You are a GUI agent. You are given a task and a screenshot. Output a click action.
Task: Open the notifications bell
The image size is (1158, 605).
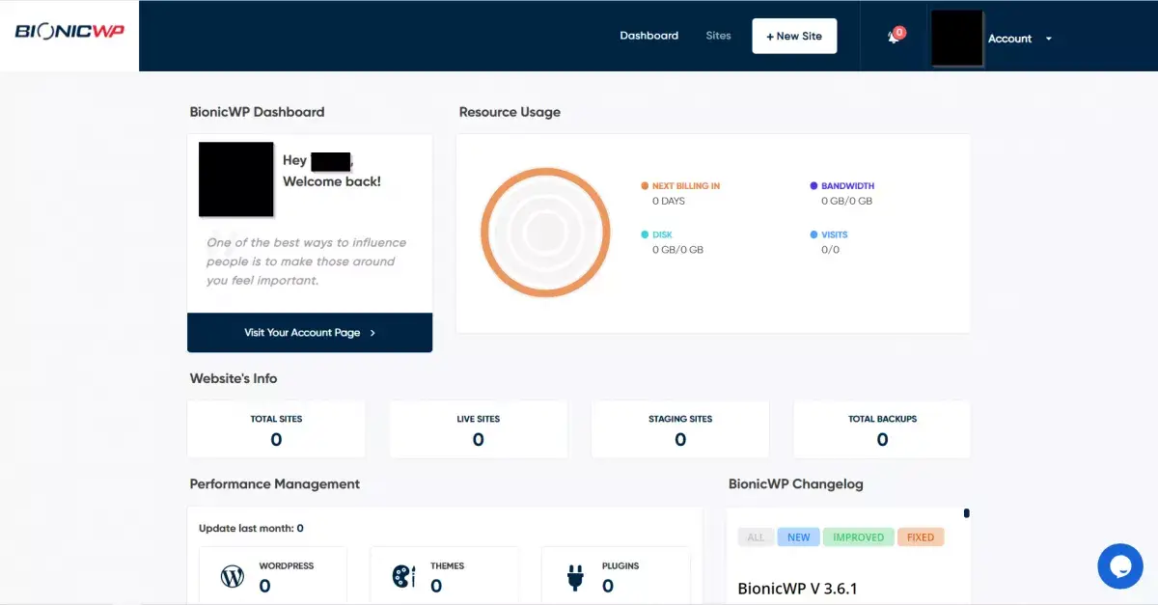[x=894, y=38]
